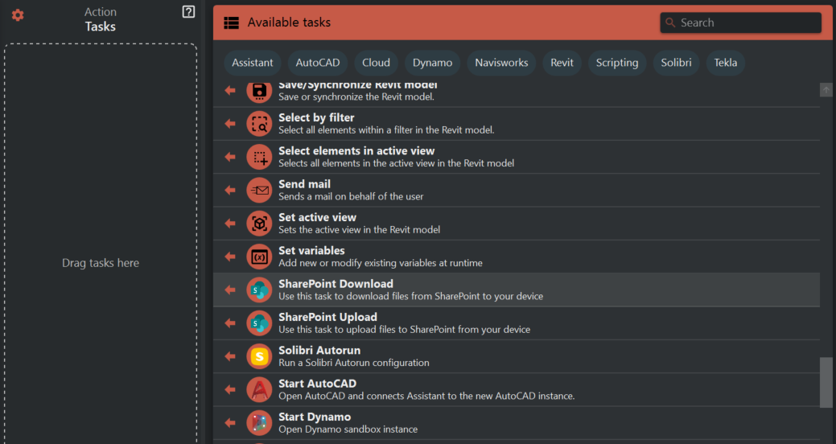Open the help question-mark icon
Screen dimensions: 836x444
(x=188, y=12)
